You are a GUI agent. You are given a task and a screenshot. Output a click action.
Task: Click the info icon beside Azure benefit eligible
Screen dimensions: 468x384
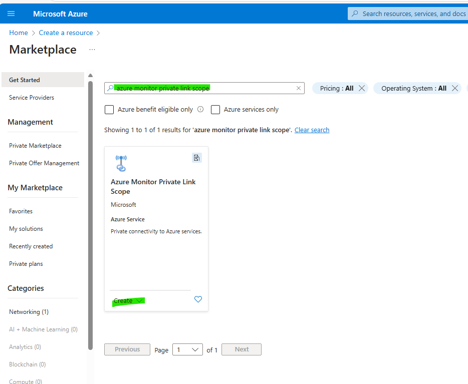200,109
